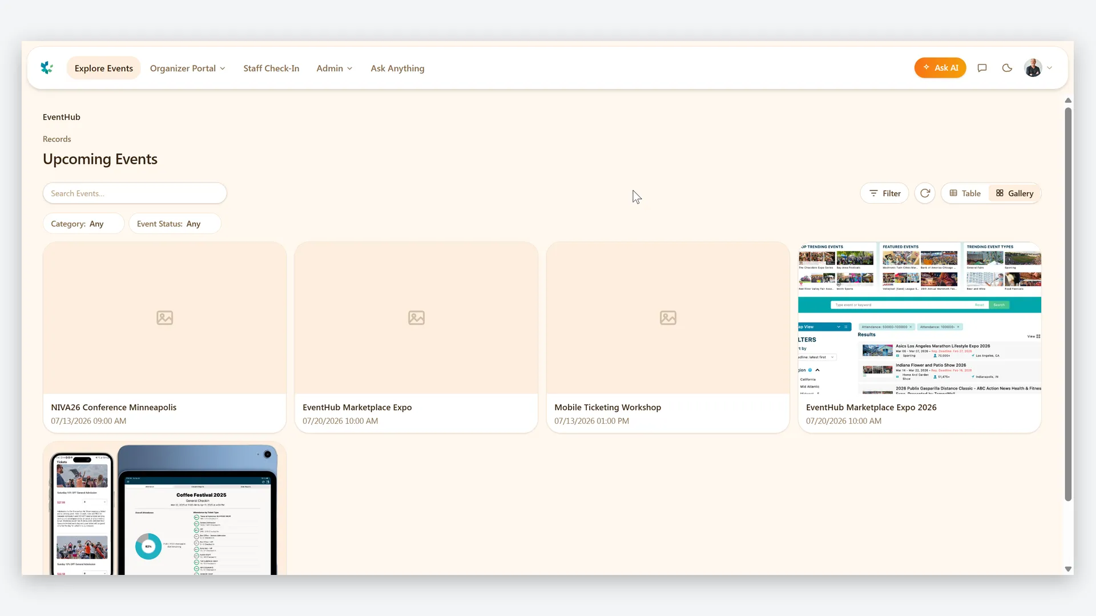Select Mobile Ticketing Workshop title

607,407
